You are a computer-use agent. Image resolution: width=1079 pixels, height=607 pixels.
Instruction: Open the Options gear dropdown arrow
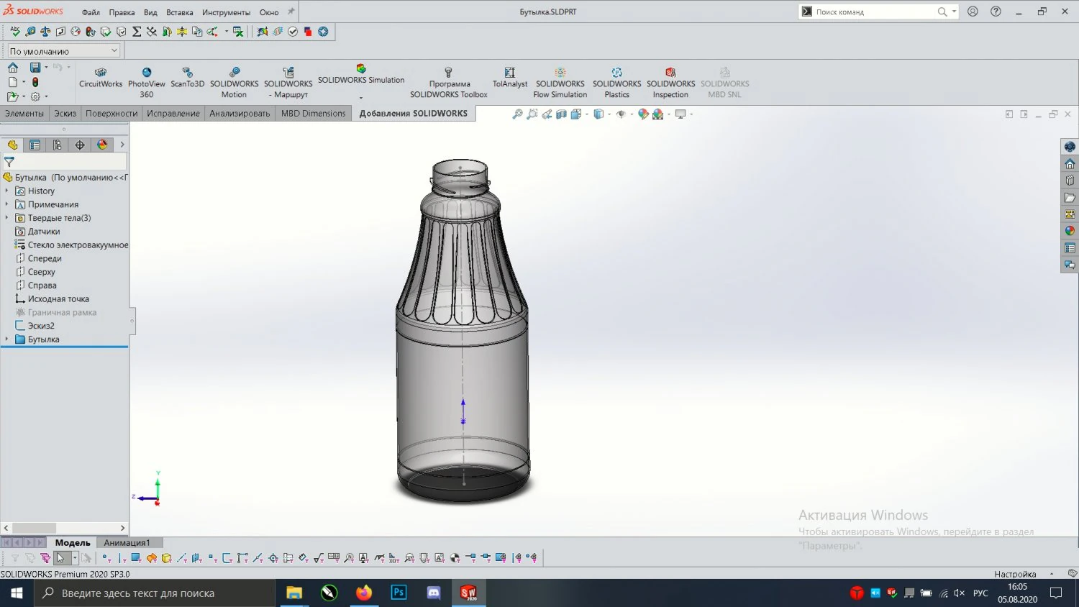click(x=46, y=96)
